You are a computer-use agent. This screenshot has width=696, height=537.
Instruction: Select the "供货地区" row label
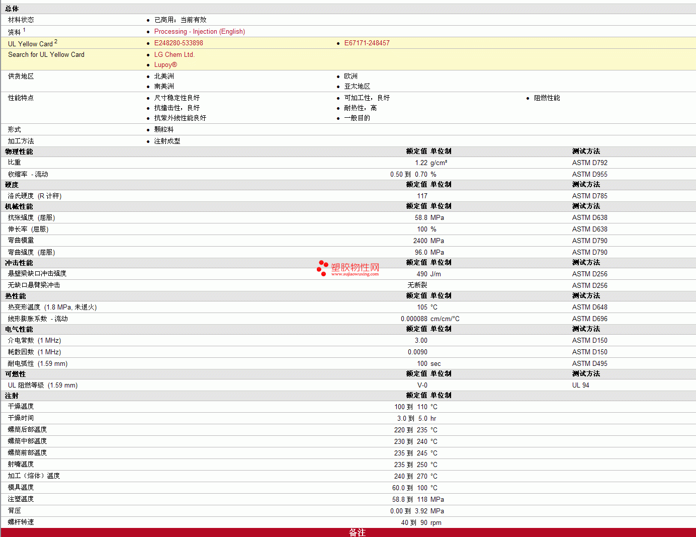[x=21, y=76]
